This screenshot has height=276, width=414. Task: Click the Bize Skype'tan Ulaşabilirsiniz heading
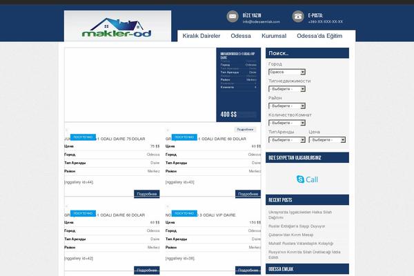[307, 158]
